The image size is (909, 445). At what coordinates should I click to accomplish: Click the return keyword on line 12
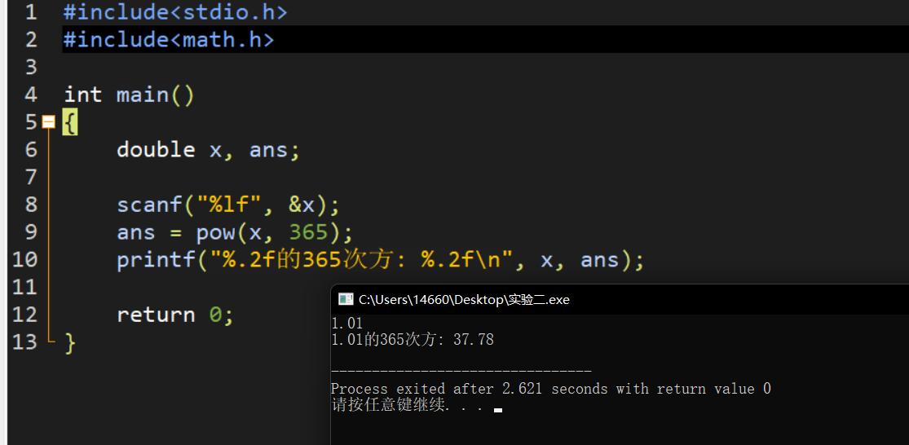[156, 315]
